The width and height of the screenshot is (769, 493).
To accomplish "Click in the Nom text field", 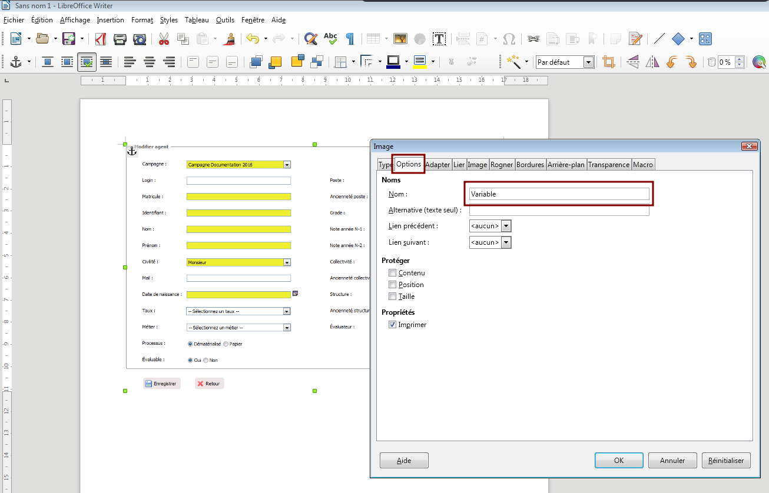I will point(559,194).
